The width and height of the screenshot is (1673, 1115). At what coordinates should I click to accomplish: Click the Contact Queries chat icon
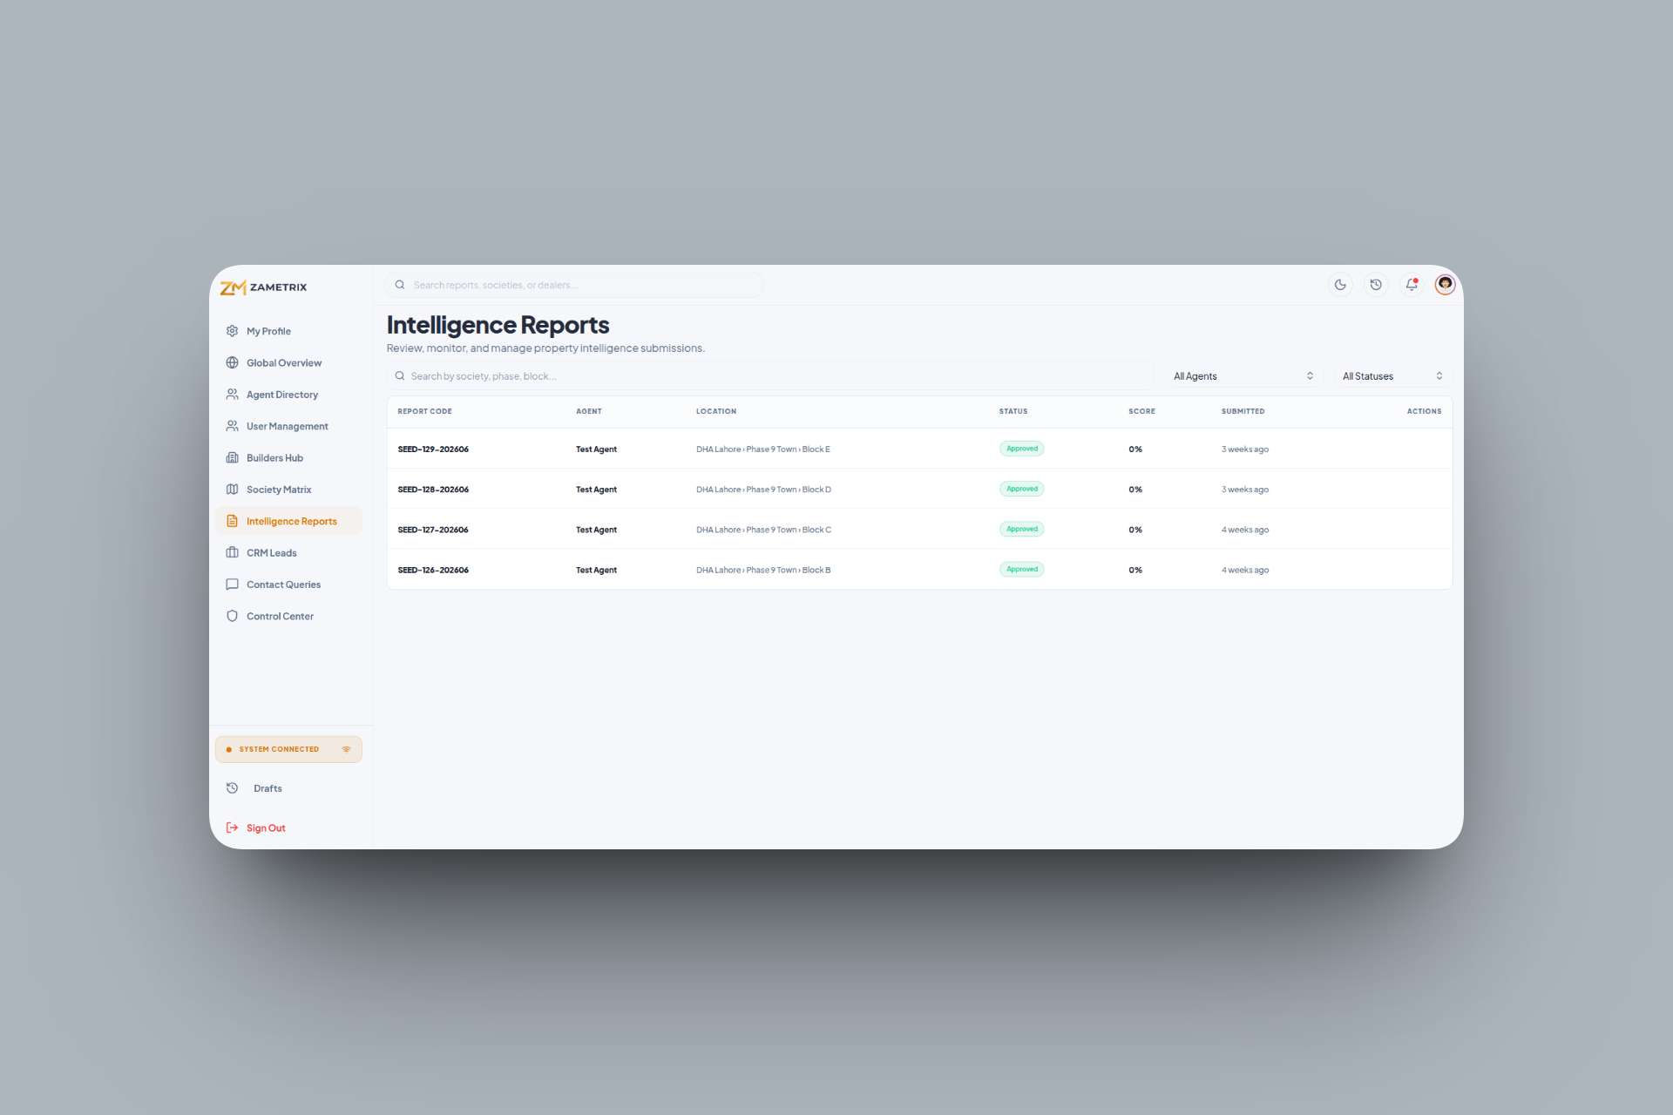232,585
